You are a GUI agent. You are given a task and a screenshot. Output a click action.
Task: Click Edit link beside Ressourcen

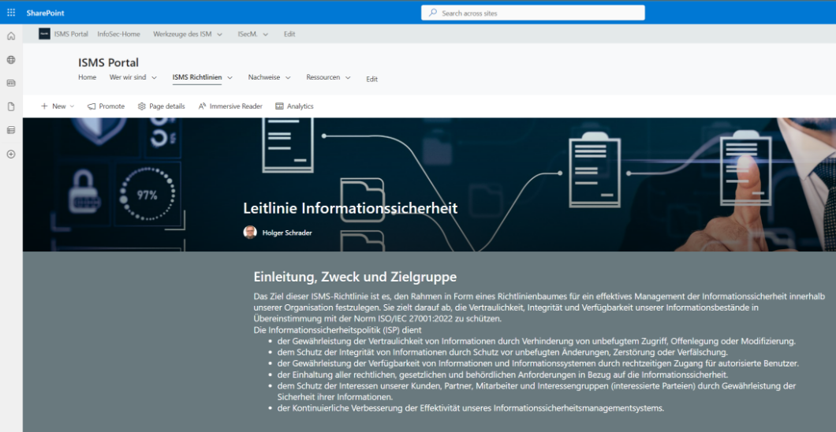coord(372,79)
